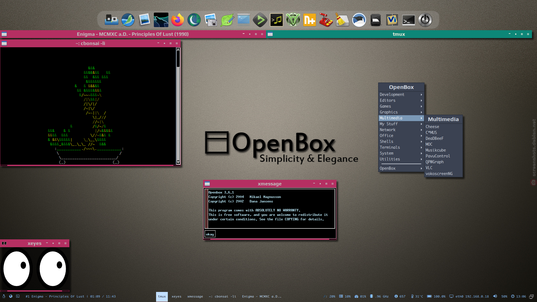Viewport: 537px width, 302px height.
Task: Expand the Games submenu arrow
Action: click(x=421, y=107)
